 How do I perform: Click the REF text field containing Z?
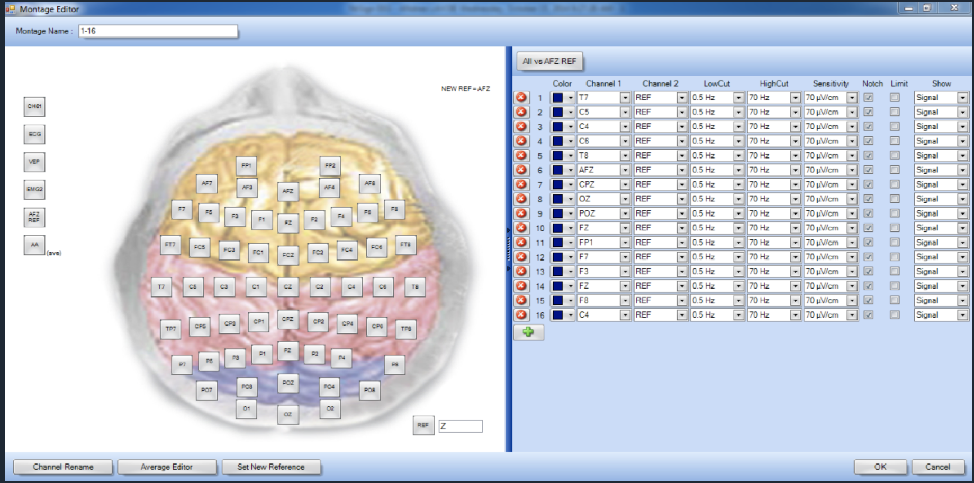(460, 426)
